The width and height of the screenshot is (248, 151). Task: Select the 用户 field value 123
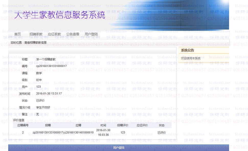coord(38,87)
